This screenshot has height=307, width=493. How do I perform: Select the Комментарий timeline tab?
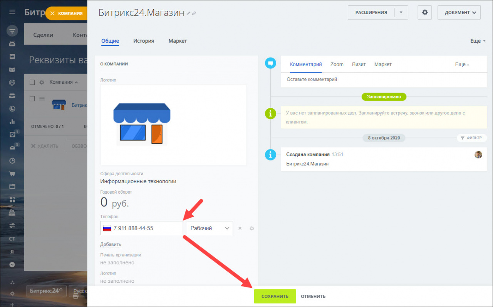306,64
